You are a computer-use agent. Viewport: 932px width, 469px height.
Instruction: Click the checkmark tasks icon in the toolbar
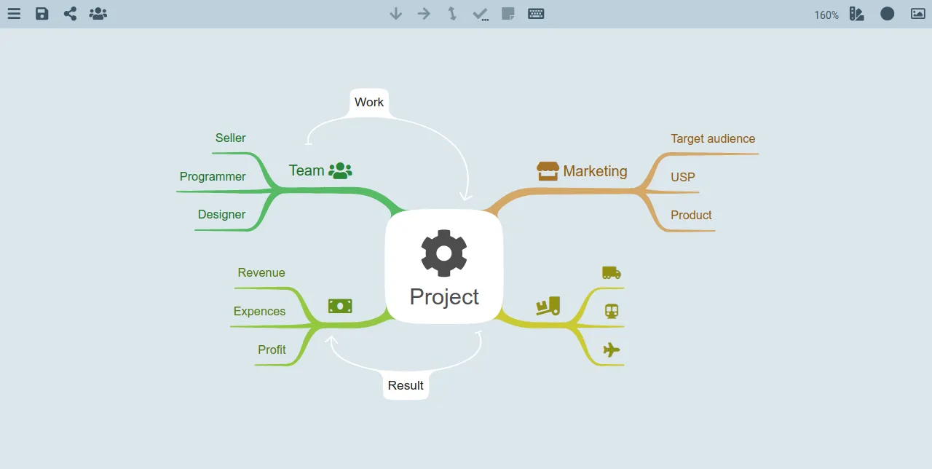tap(480, 13)
